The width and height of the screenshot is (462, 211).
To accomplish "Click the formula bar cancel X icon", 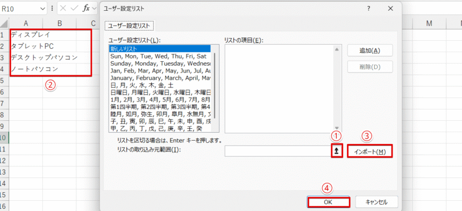I will (x=63, y=9).
